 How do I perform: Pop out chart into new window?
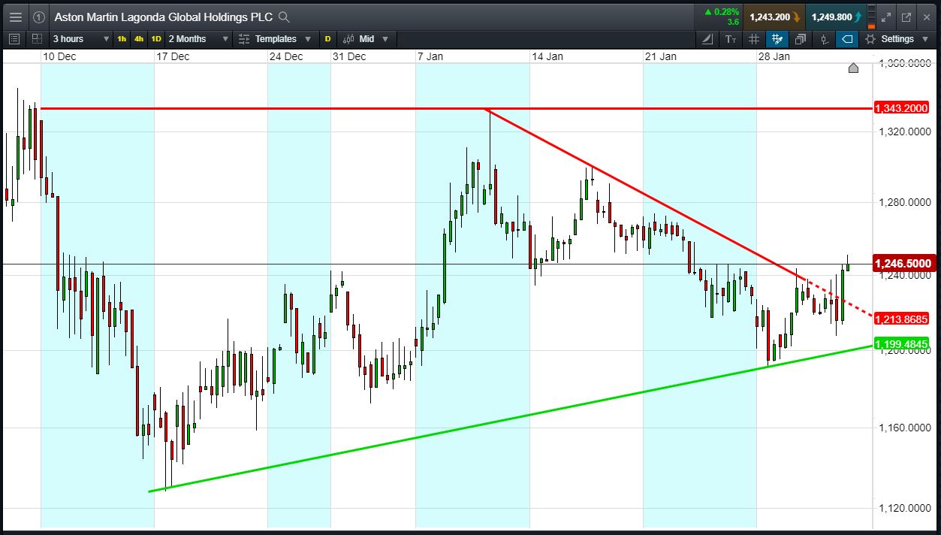[906, 17]
